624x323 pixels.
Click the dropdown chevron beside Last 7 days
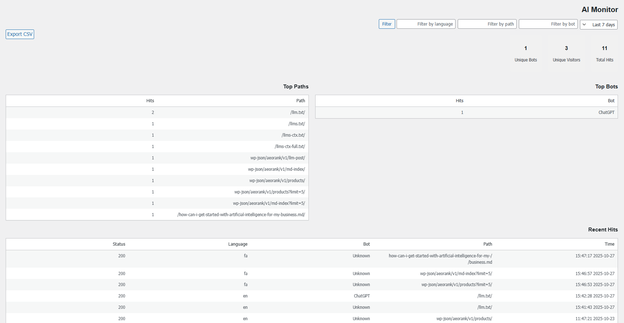coord(585,24)
